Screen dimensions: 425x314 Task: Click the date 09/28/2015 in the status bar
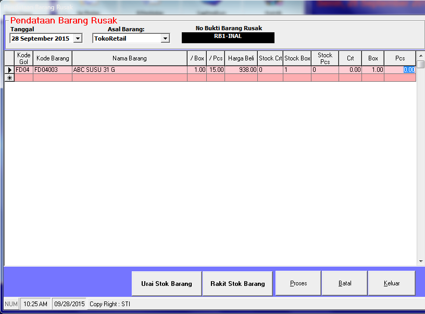pyautogui.click(x=69, y=304)
